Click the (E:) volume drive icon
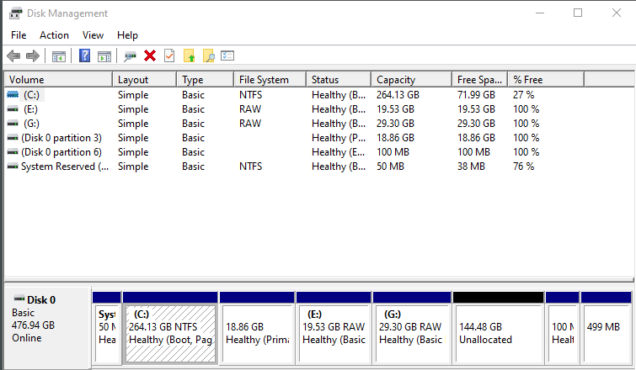This screenshot has width=636, height=370. pyautogui.click(x=13, y=108)
